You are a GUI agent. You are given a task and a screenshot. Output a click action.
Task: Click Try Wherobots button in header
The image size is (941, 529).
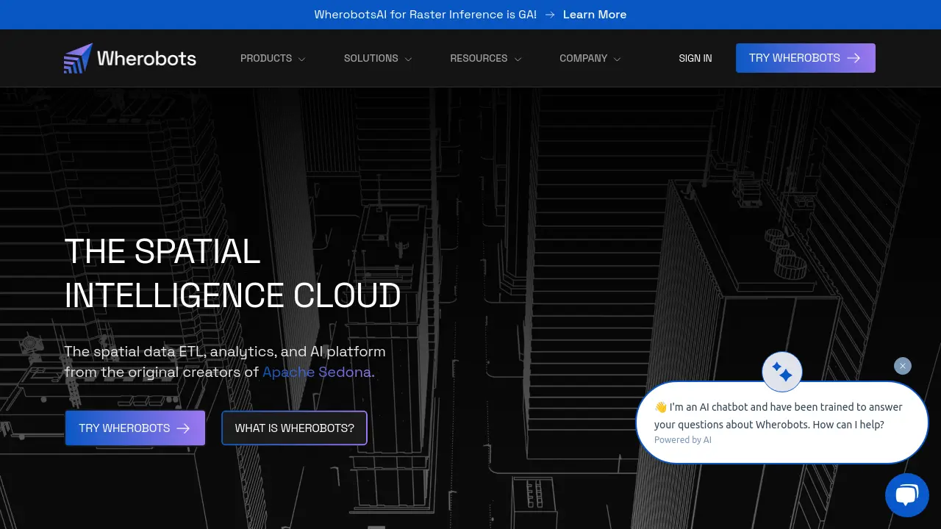806,58
